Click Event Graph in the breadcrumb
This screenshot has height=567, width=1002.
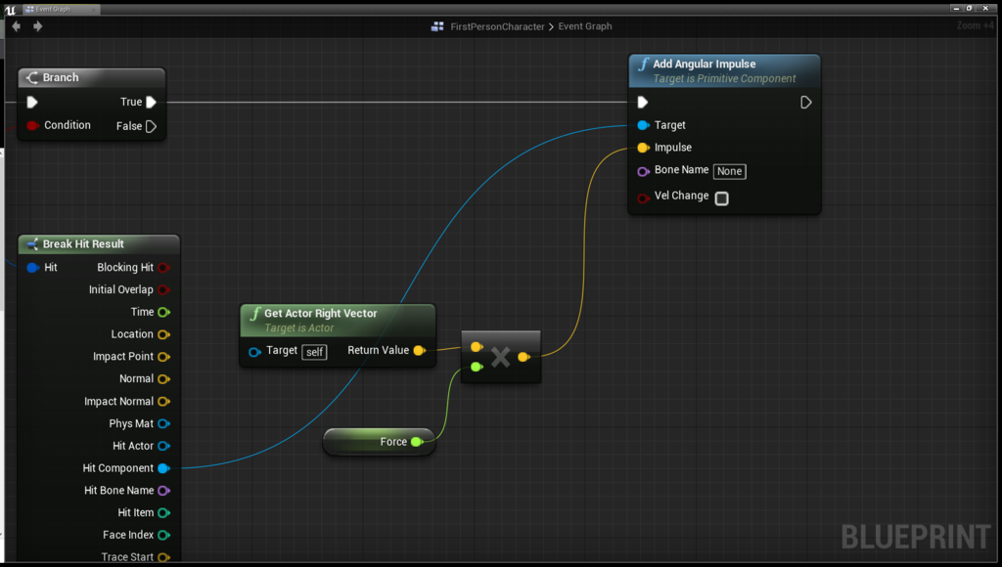click(x=585, y=26)
